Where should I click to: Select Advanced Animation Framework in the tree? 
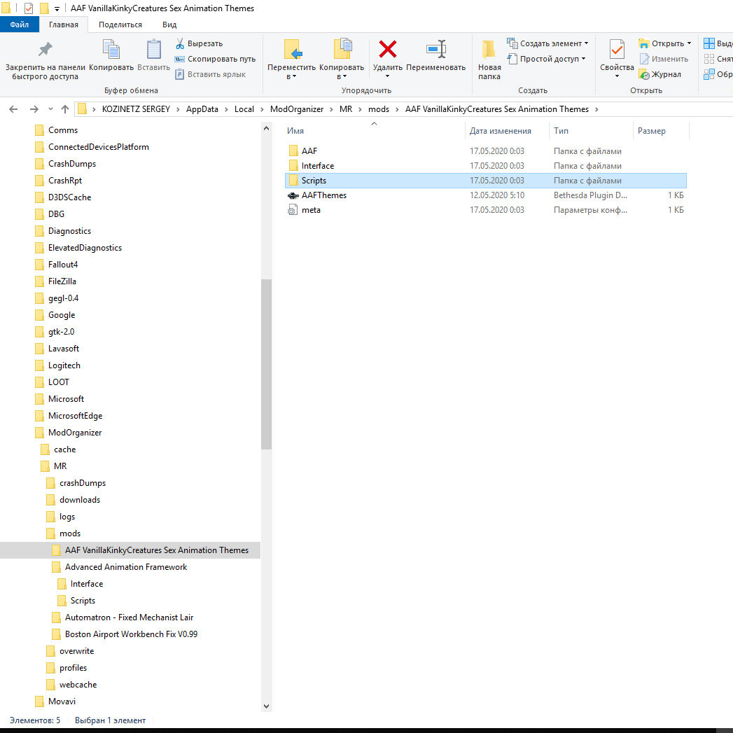coord(126,567)
